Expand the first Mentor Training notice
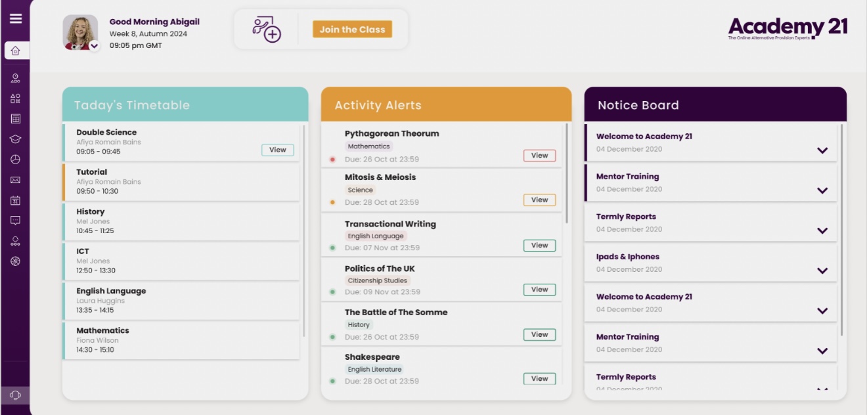Screen dimensions: 867x415 (822, 190)
